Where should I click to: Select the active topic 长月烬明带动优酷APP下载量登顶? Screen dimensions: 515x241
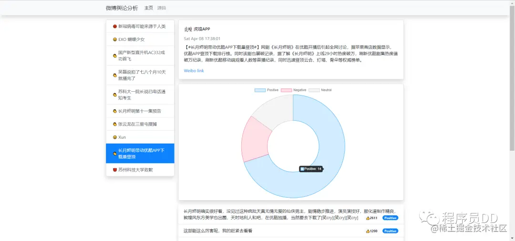(x=140, y=154)
